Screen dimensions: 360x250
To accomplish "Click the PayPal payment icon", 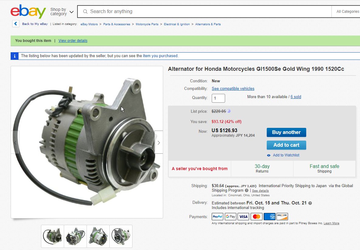I will [x=218, y=217].
